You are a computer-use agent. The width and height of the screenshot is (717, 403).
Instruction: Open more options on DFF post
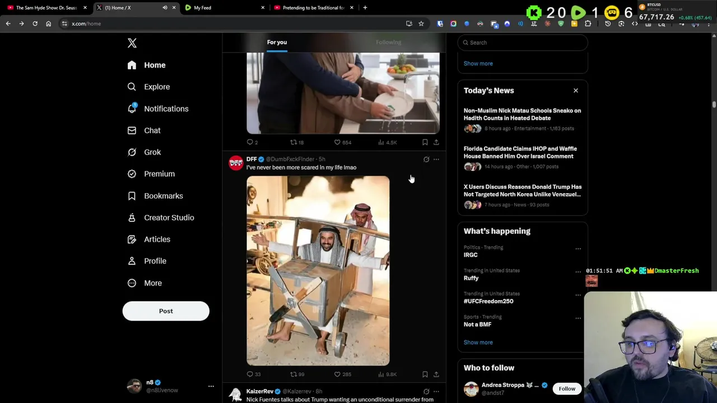436,160
